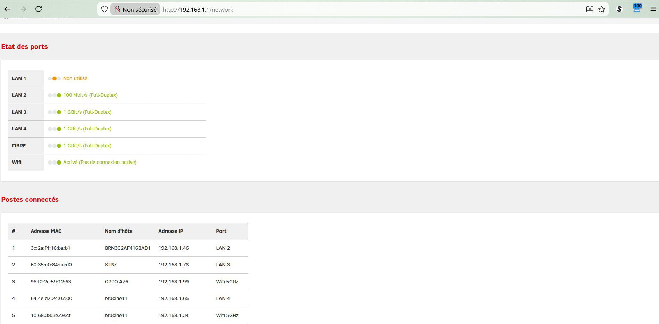
Task: Click the FIBRE speed text 1 GBit/s
Action: pos(87,146)
